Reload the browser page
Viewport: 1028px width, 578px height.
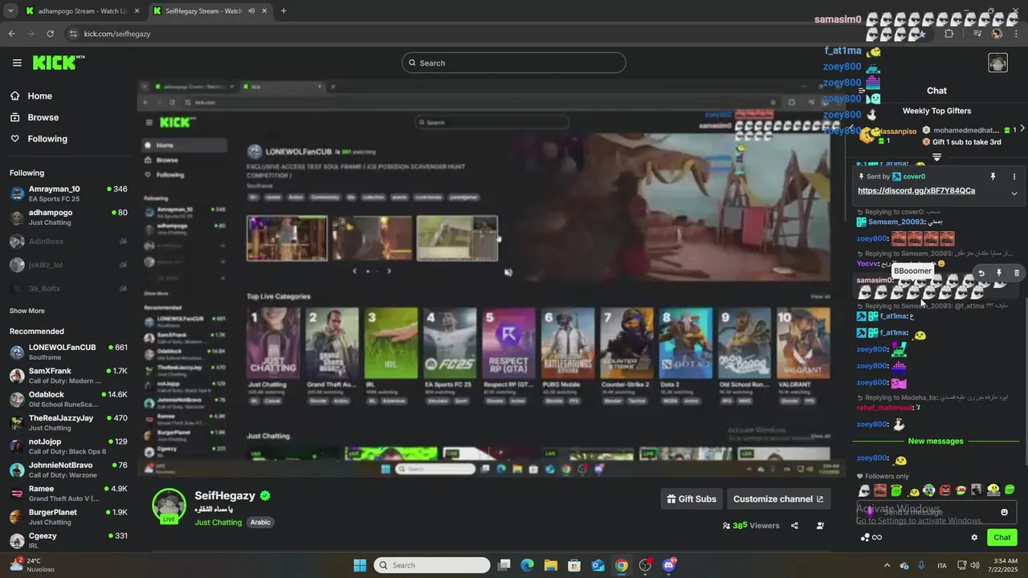50,34
